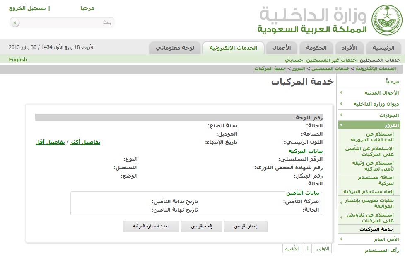Click تفاصيل أقل link

tap(50, 142)
